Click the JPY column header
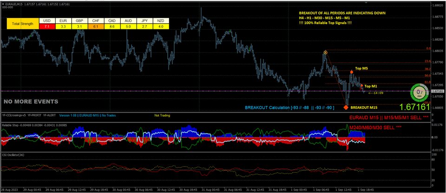 145,21
